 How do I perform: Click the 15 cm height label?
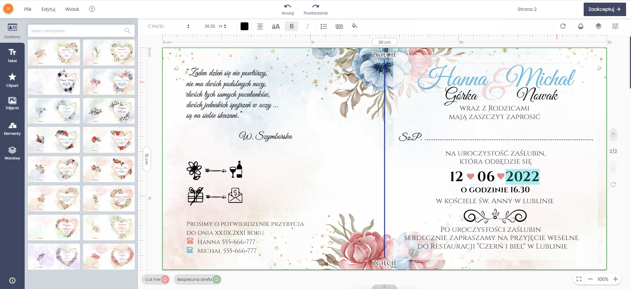(x=147, y=159)
